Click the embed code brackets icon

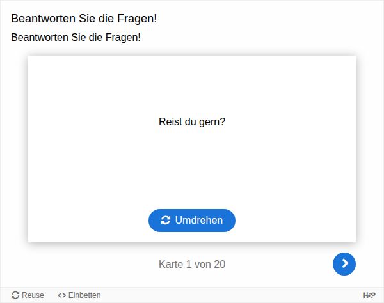point(62,295)
